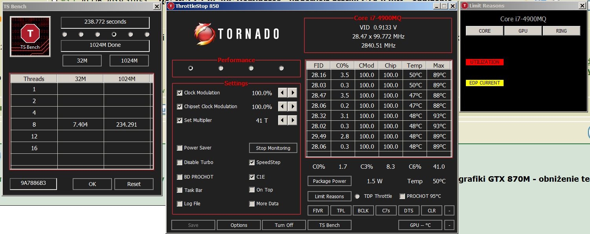Screen dimensions: 590x234
Task: Open Package Power details
Action: [x=330, y=181]
